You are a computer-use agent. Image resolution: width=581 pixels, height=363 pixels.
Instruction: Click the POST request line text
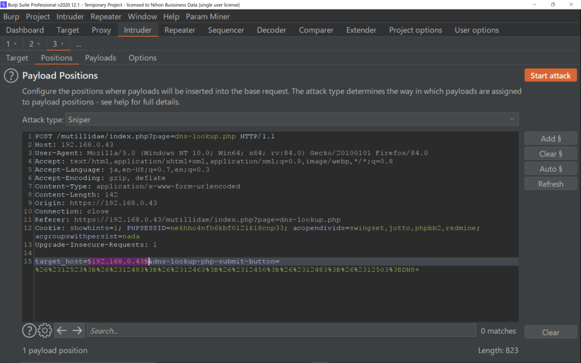[x=155, y=136]
